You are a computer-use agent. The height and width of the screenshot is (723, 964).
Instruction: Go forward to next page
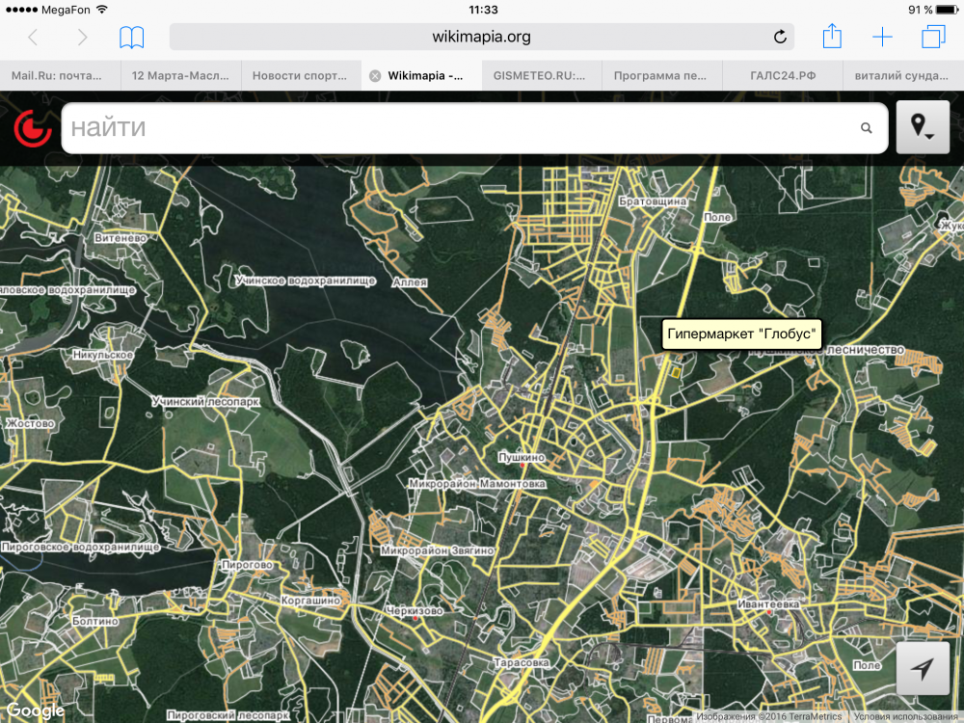(x=83, y=38)
